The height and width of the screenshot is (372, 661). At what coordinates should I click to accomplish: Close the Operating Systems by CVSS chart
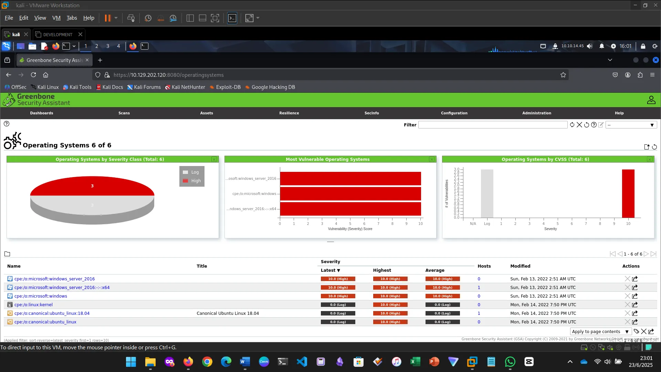[x=650, y=159]
